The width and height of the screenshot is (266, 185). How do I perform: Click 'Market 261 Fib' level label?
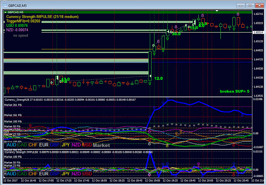coord(13,105)
